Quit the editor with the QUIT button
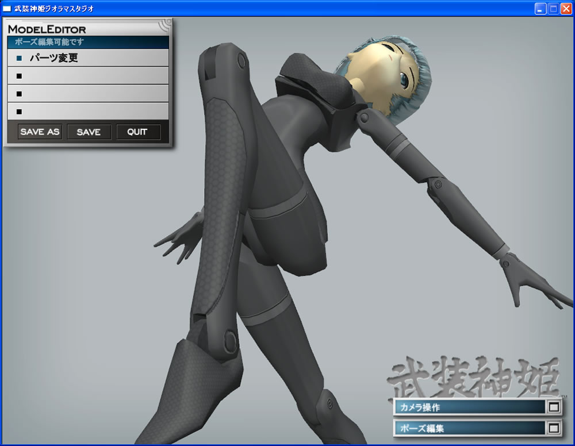Viewport: 575px width, 446px height. click(138, 132)
